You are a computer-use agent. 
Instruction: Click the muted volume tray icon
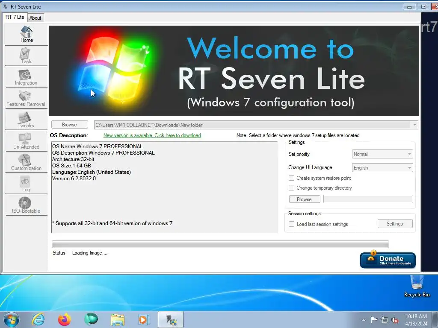pos(395,320)
